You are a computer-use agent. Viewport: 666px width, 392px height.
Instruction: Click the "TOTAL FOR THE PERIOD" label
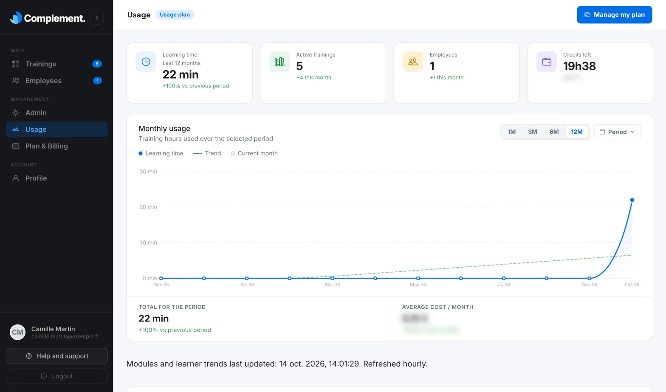[x=172, y=307]
